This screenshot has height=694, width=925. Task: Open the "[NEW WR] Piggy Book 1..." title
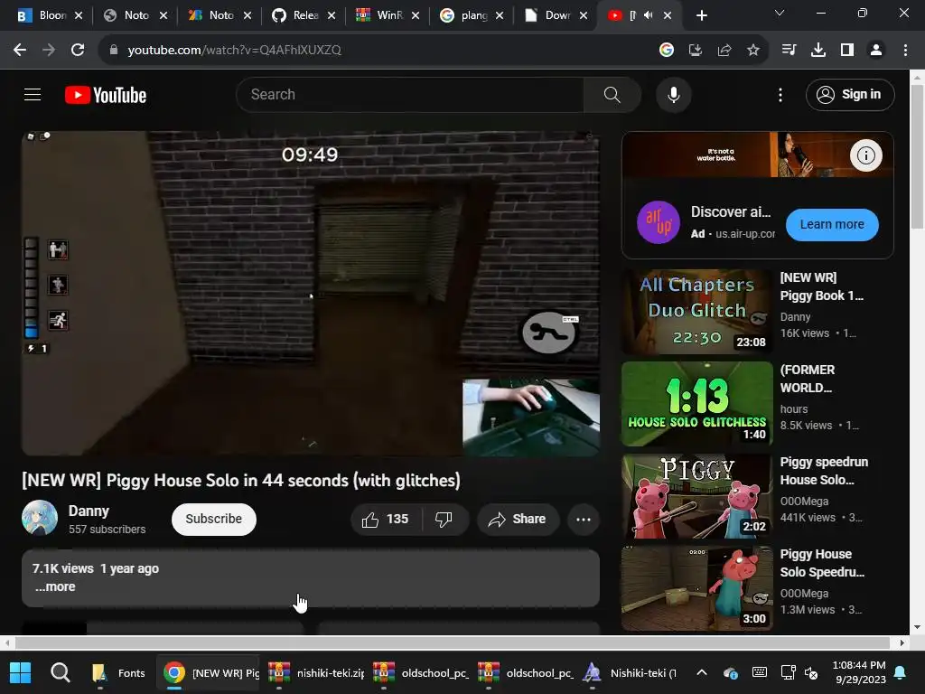click(x=821, y=286)
